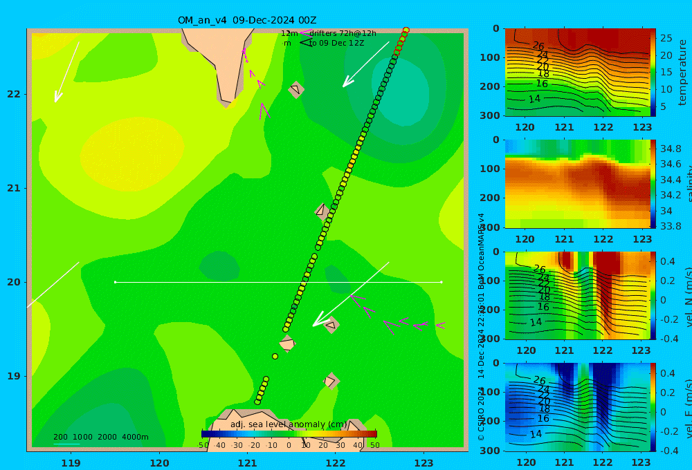Click the "34.8" tick on salinity color bar
The width and height of the screenshot is (692, 470).
[671, 149]
